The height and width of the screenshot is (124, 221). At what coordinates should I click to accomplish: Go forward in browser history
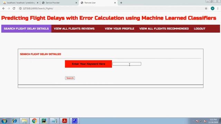pos(9,8)
